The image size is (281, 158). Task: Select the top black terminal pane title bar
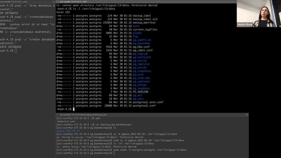(146, 2)
